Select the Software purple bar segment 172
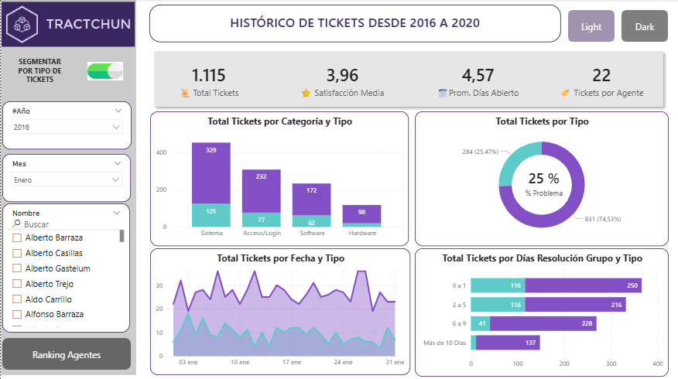 point(311,200)
